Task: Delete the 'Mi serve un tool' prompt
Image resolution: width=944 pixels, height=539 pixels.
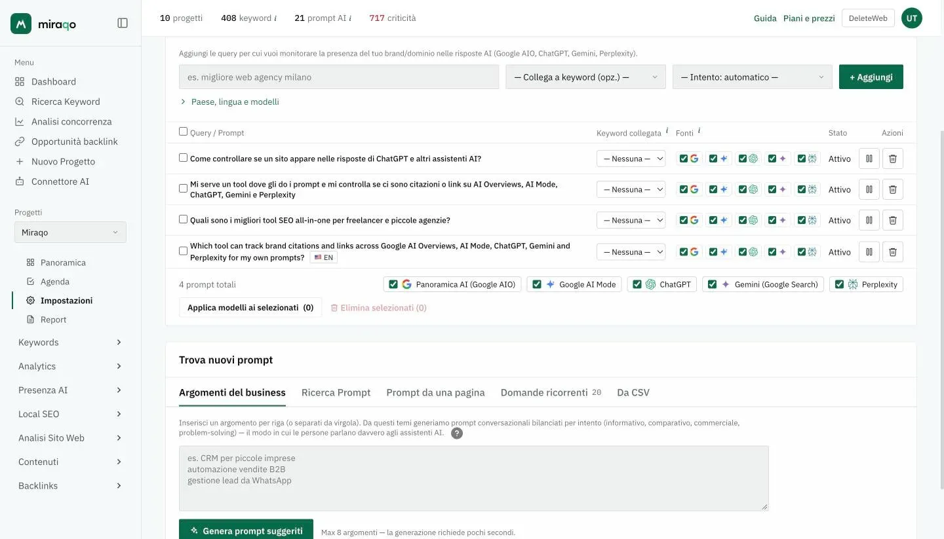Action: point(892,189)
